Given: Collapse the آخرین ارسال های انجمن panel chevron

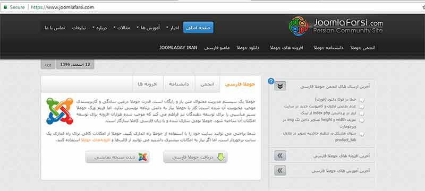Looking at the screenshot, I should (280, 86).
